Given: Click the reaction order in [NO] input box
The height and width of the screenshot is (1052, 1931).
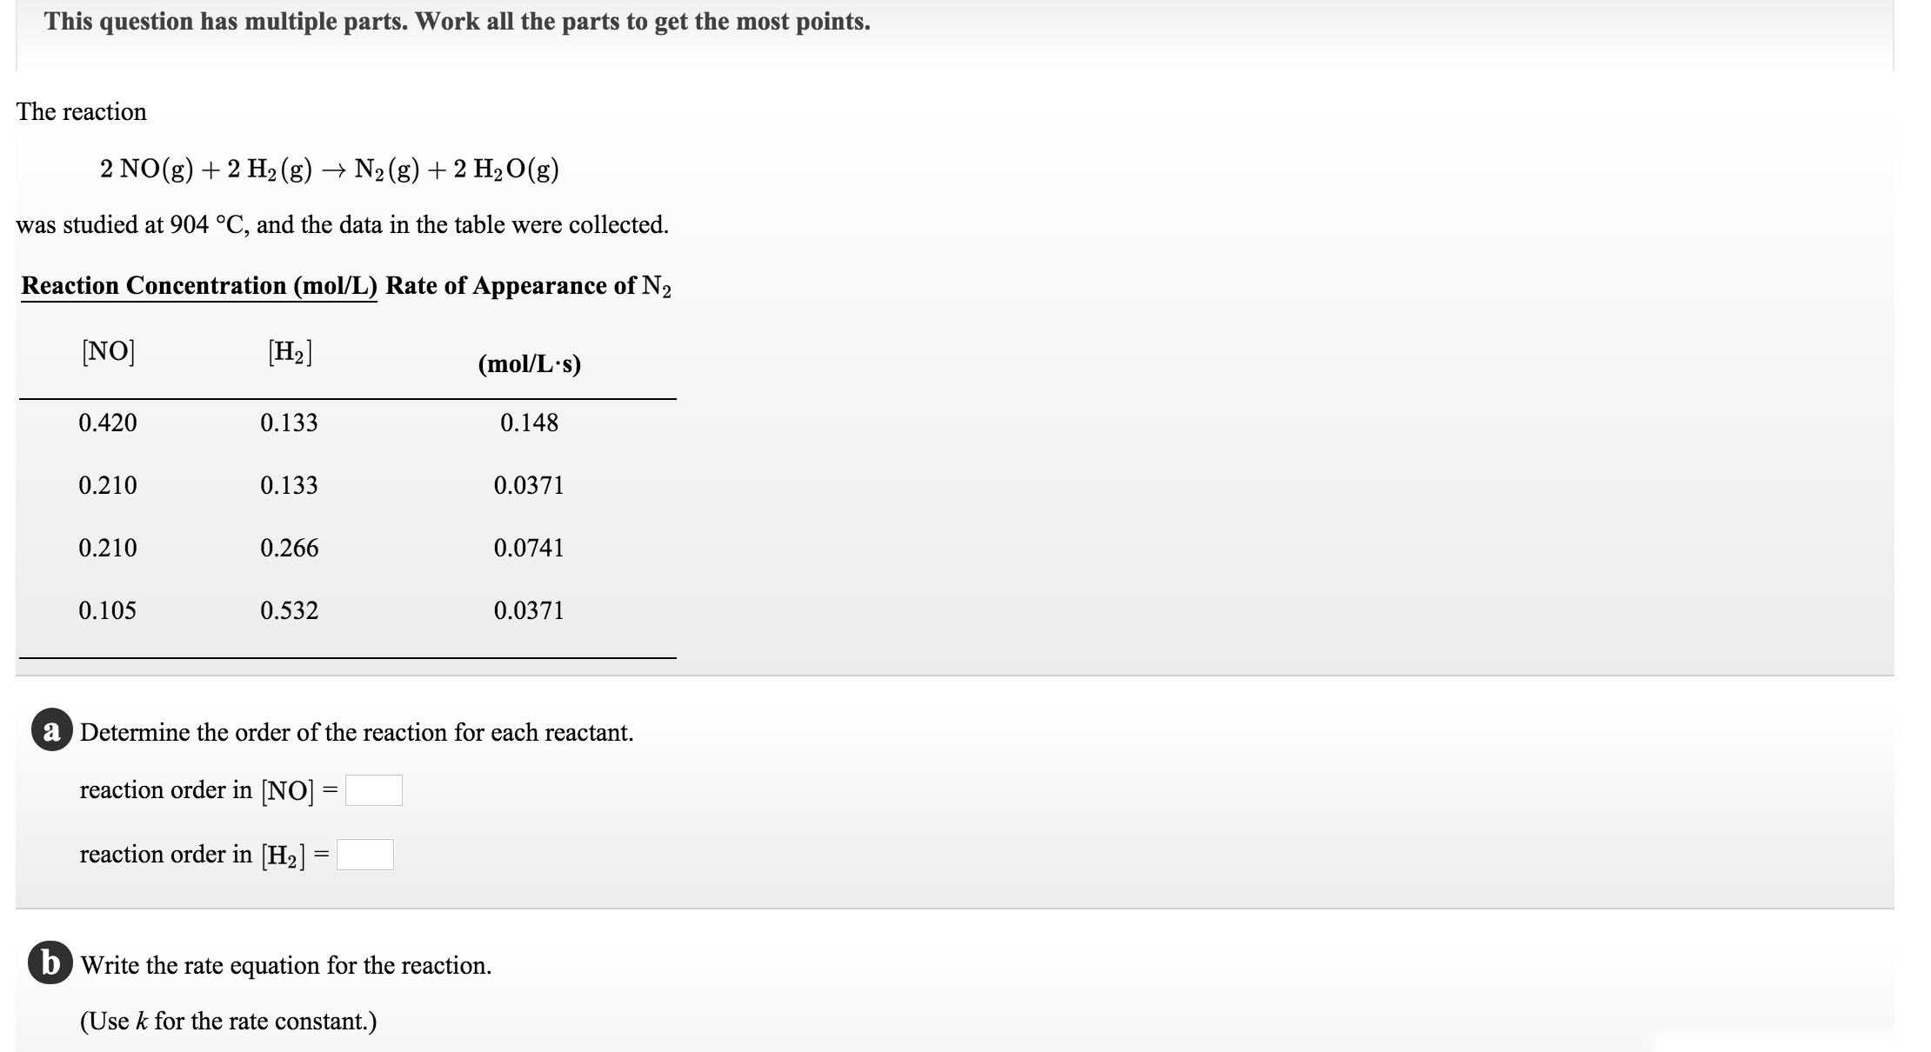Looking at the screenshot, I should click(372, 790).
